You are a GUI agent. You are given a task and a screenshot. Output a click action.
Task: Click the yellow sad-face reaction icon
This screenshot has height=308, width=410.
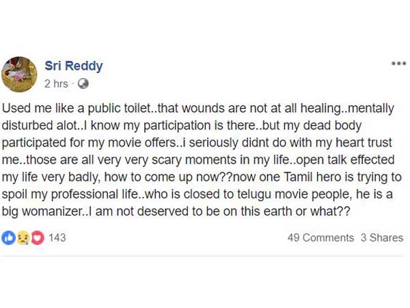pyautogui.click(x=23, y=238)
